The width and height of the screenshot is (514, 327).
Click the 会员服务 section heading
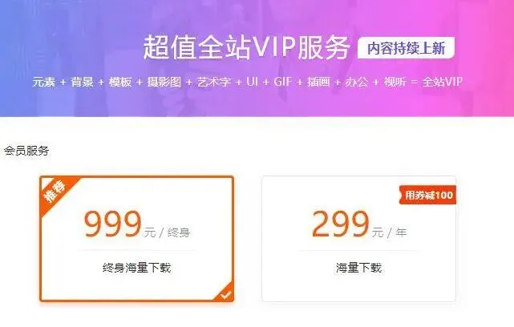click(26, 151)
